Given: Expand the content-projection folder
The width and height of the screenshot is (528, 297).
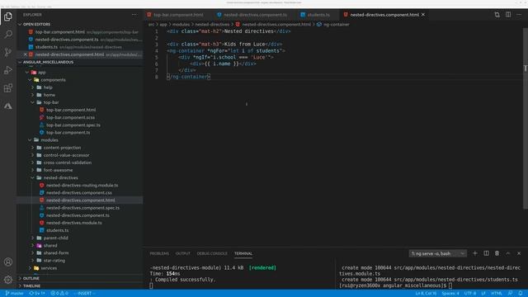Looking at the screenshot, I should click(x=62, y=148).
